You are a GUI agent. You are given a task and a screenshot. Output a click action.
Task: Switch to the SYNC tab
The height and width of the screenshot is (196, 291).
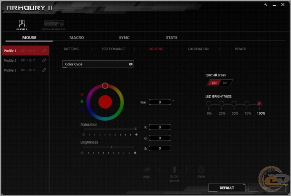(124, 38)
